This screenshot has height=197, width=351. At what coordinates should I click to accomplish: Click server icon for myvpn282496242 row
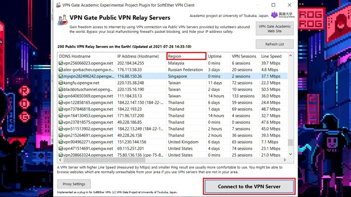click(61, 76)
